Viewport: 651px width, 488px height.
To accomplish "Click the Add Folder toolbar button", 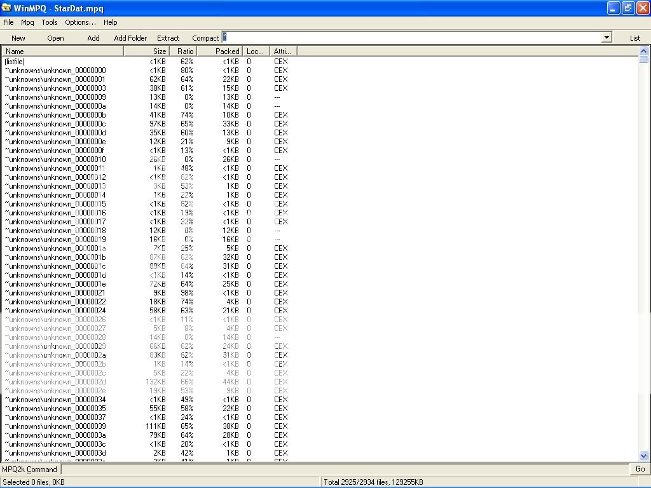I will click(130, 38).
